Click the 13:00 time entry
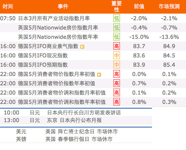The image size is (186, 150). point(12,120)
